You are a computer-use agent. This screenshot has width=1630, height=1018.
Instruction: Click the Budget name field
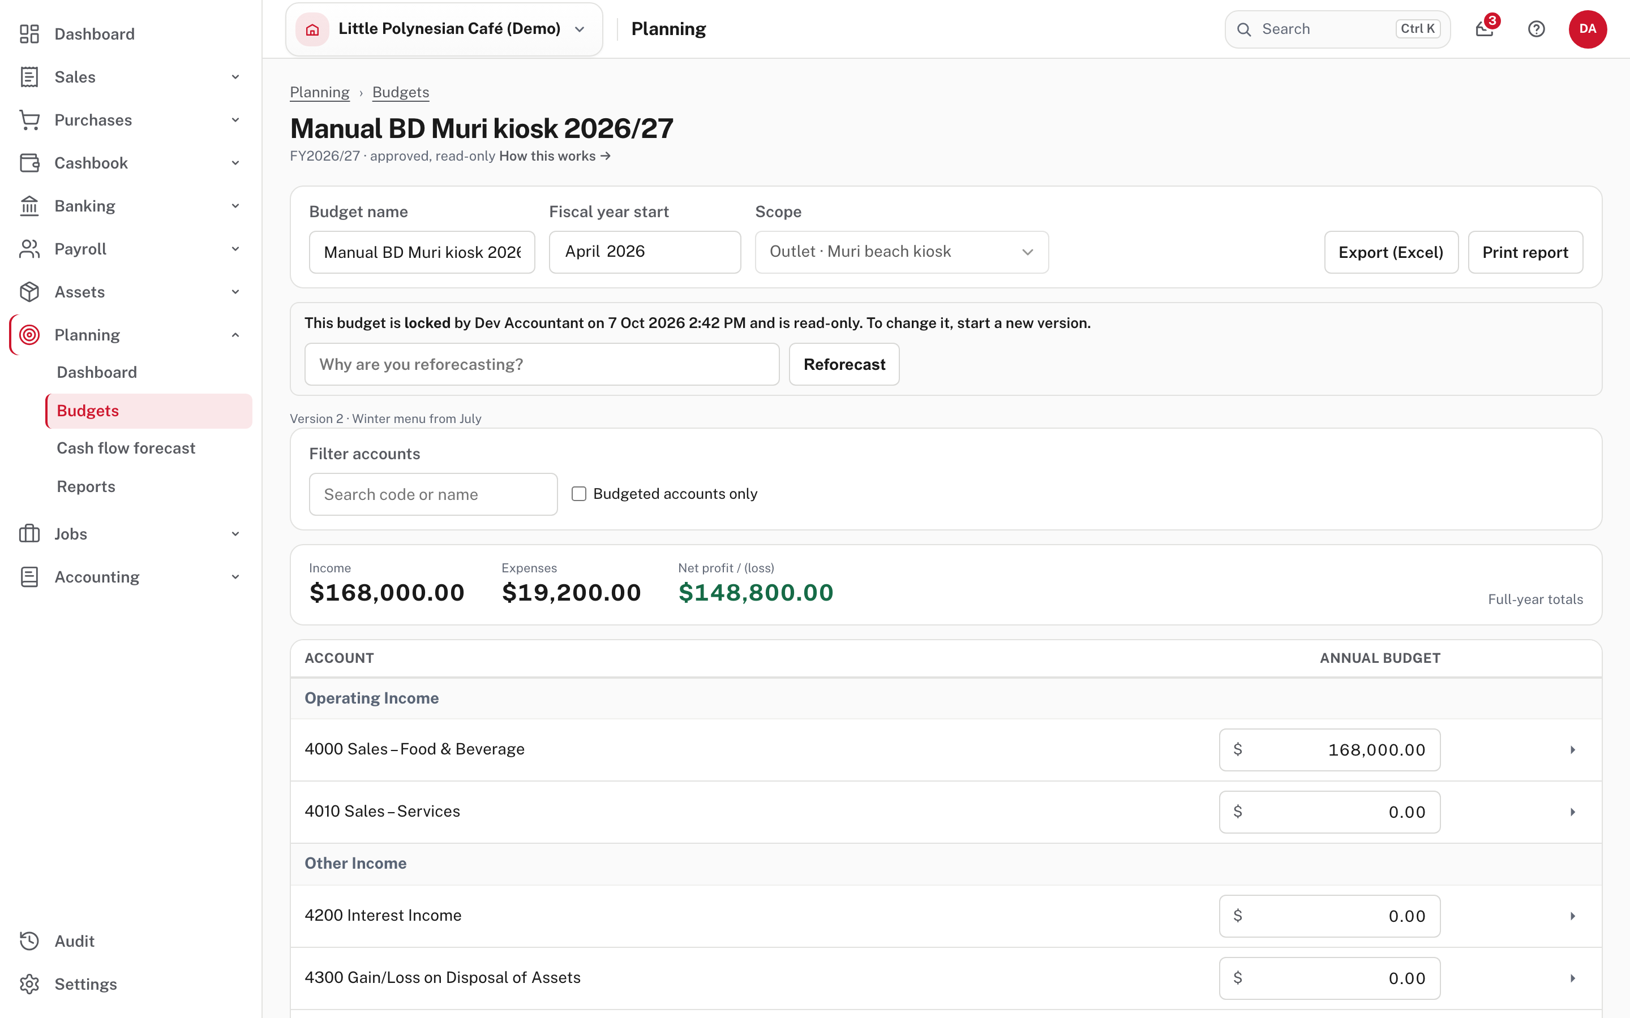[x=422, y=252]
